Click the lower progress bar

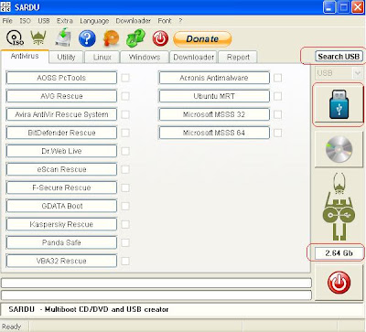156,295
